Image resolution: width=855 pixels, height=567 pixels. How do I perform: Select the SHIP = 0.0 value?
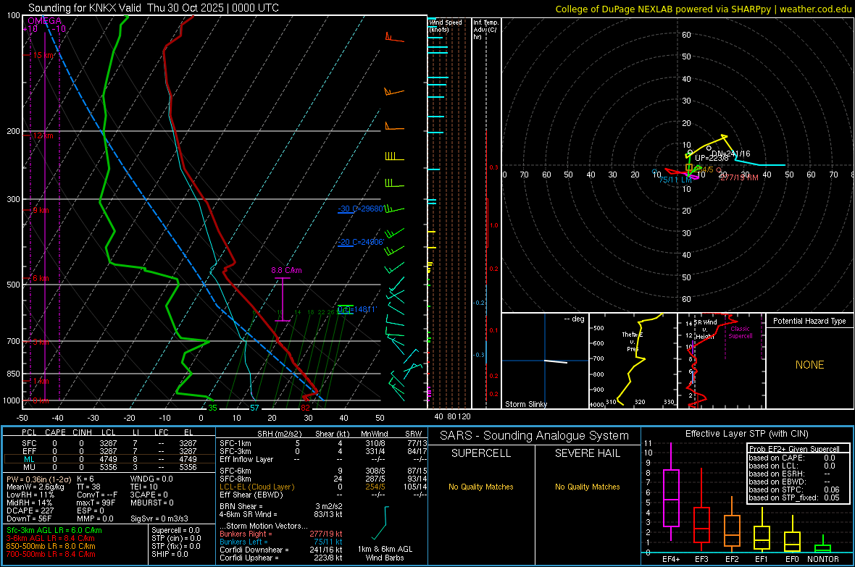(x=170, y=554)
